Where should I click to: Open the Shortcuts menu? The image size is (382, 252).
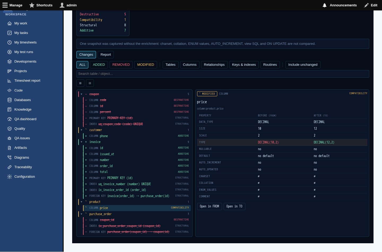point(41,5)
